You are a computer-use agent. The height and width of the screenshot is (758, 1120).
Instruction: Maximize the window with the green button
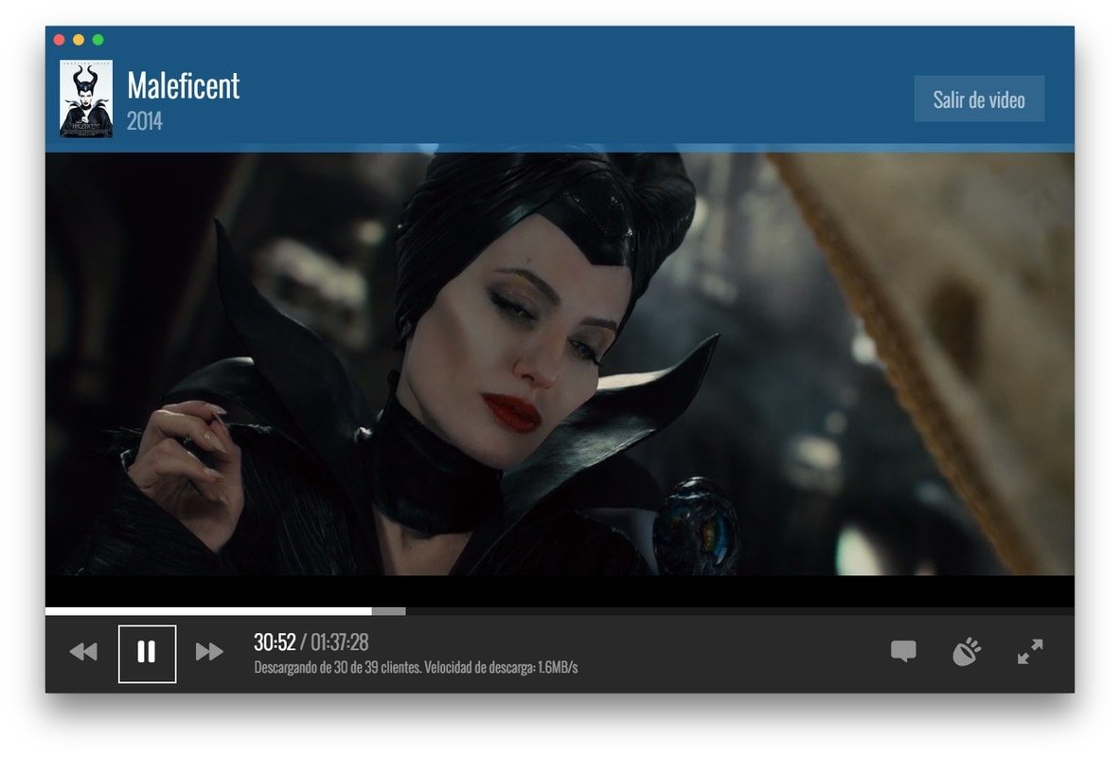click(x=98, y=40)
